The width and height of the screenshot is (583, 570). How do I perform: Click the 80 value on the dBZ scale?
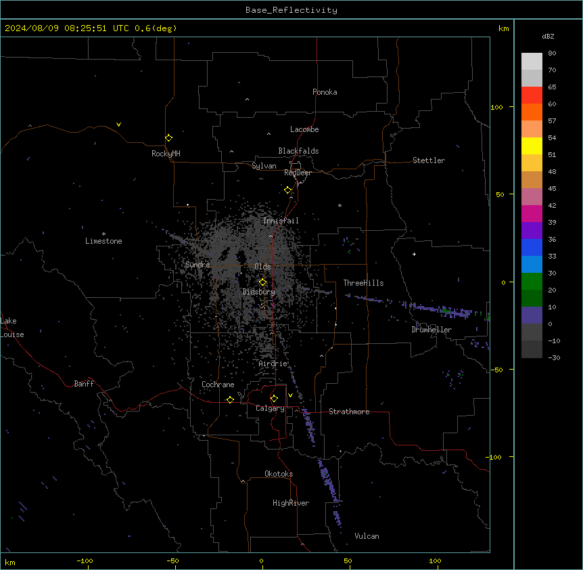click(x=552, y=53)
